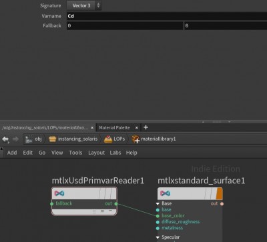Click the MaterialX logo on mtlxstandard_surface1 node
Image resolution: width=267 pixels, height=242 pixels.
pyautogui.click(x=166, y=193)
